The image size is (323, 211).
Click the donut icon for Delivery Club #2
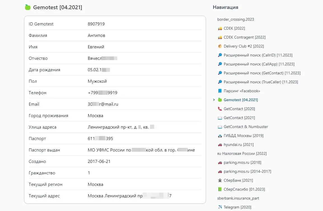pyautogui.click(x=220, y=46)
